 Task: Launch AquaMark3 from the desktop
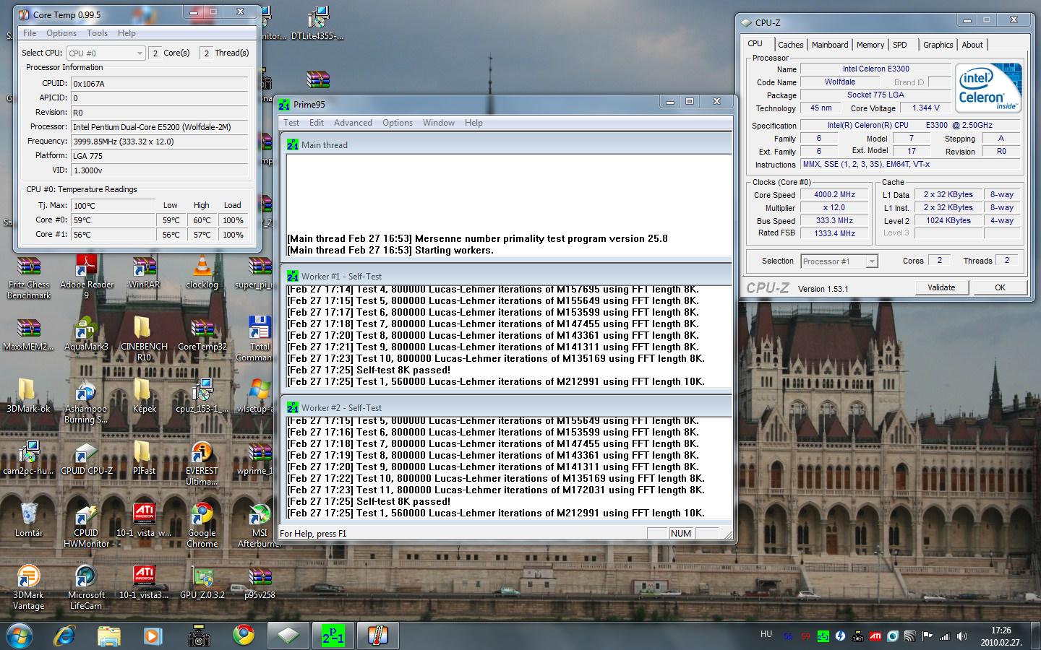click(x=86, y=334)
